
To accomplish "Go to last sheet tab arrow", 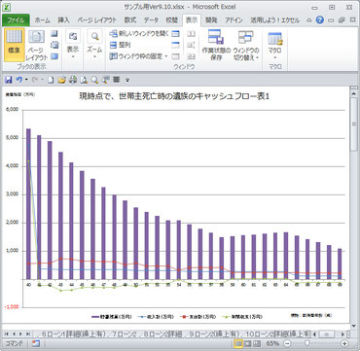I will (x=29, y=333).
